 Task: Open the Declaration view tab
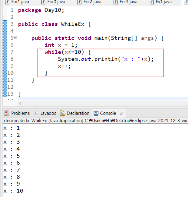75,113
